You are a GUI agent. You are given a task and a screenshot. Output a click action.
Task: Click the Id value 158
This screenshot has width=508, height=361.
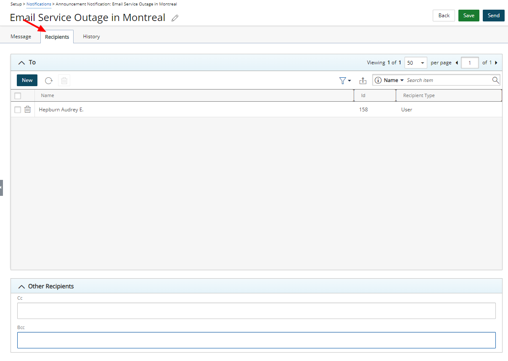click(x=363, y=110)
